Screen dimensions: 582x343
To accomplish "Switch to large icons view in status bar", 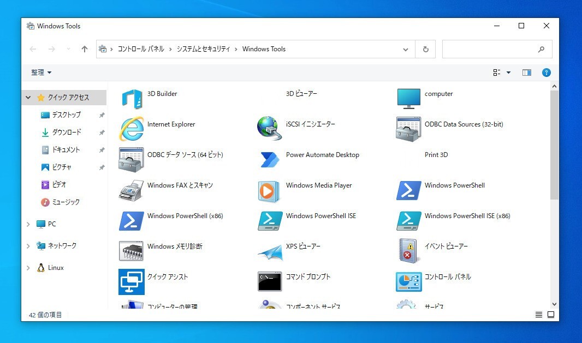I will click(551, 315).
